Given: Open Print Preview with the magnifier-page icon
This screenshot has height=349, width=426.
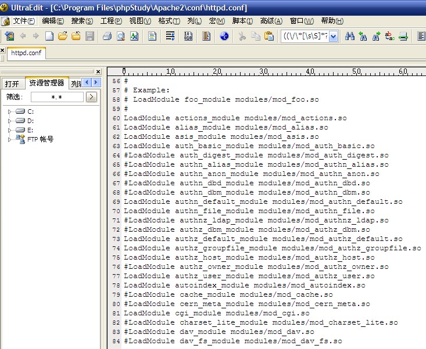Looking at the screenshot, I should tap(121, 36).
